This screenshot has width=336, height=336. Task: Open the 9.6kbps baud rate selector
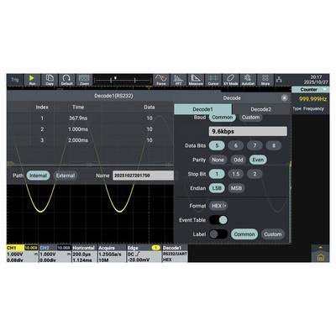(248, 131)
